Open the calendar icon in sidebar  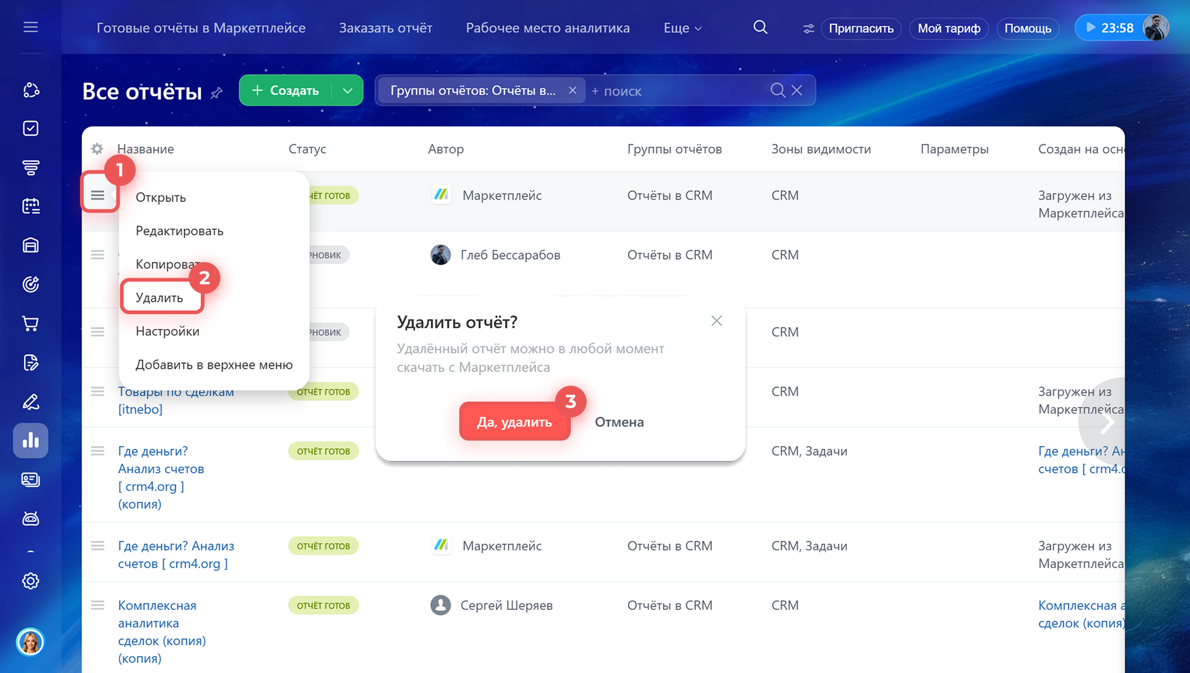(x=30, y=206)
